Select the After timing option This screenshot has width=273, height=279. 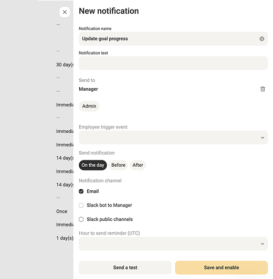[x=138, y=165]
